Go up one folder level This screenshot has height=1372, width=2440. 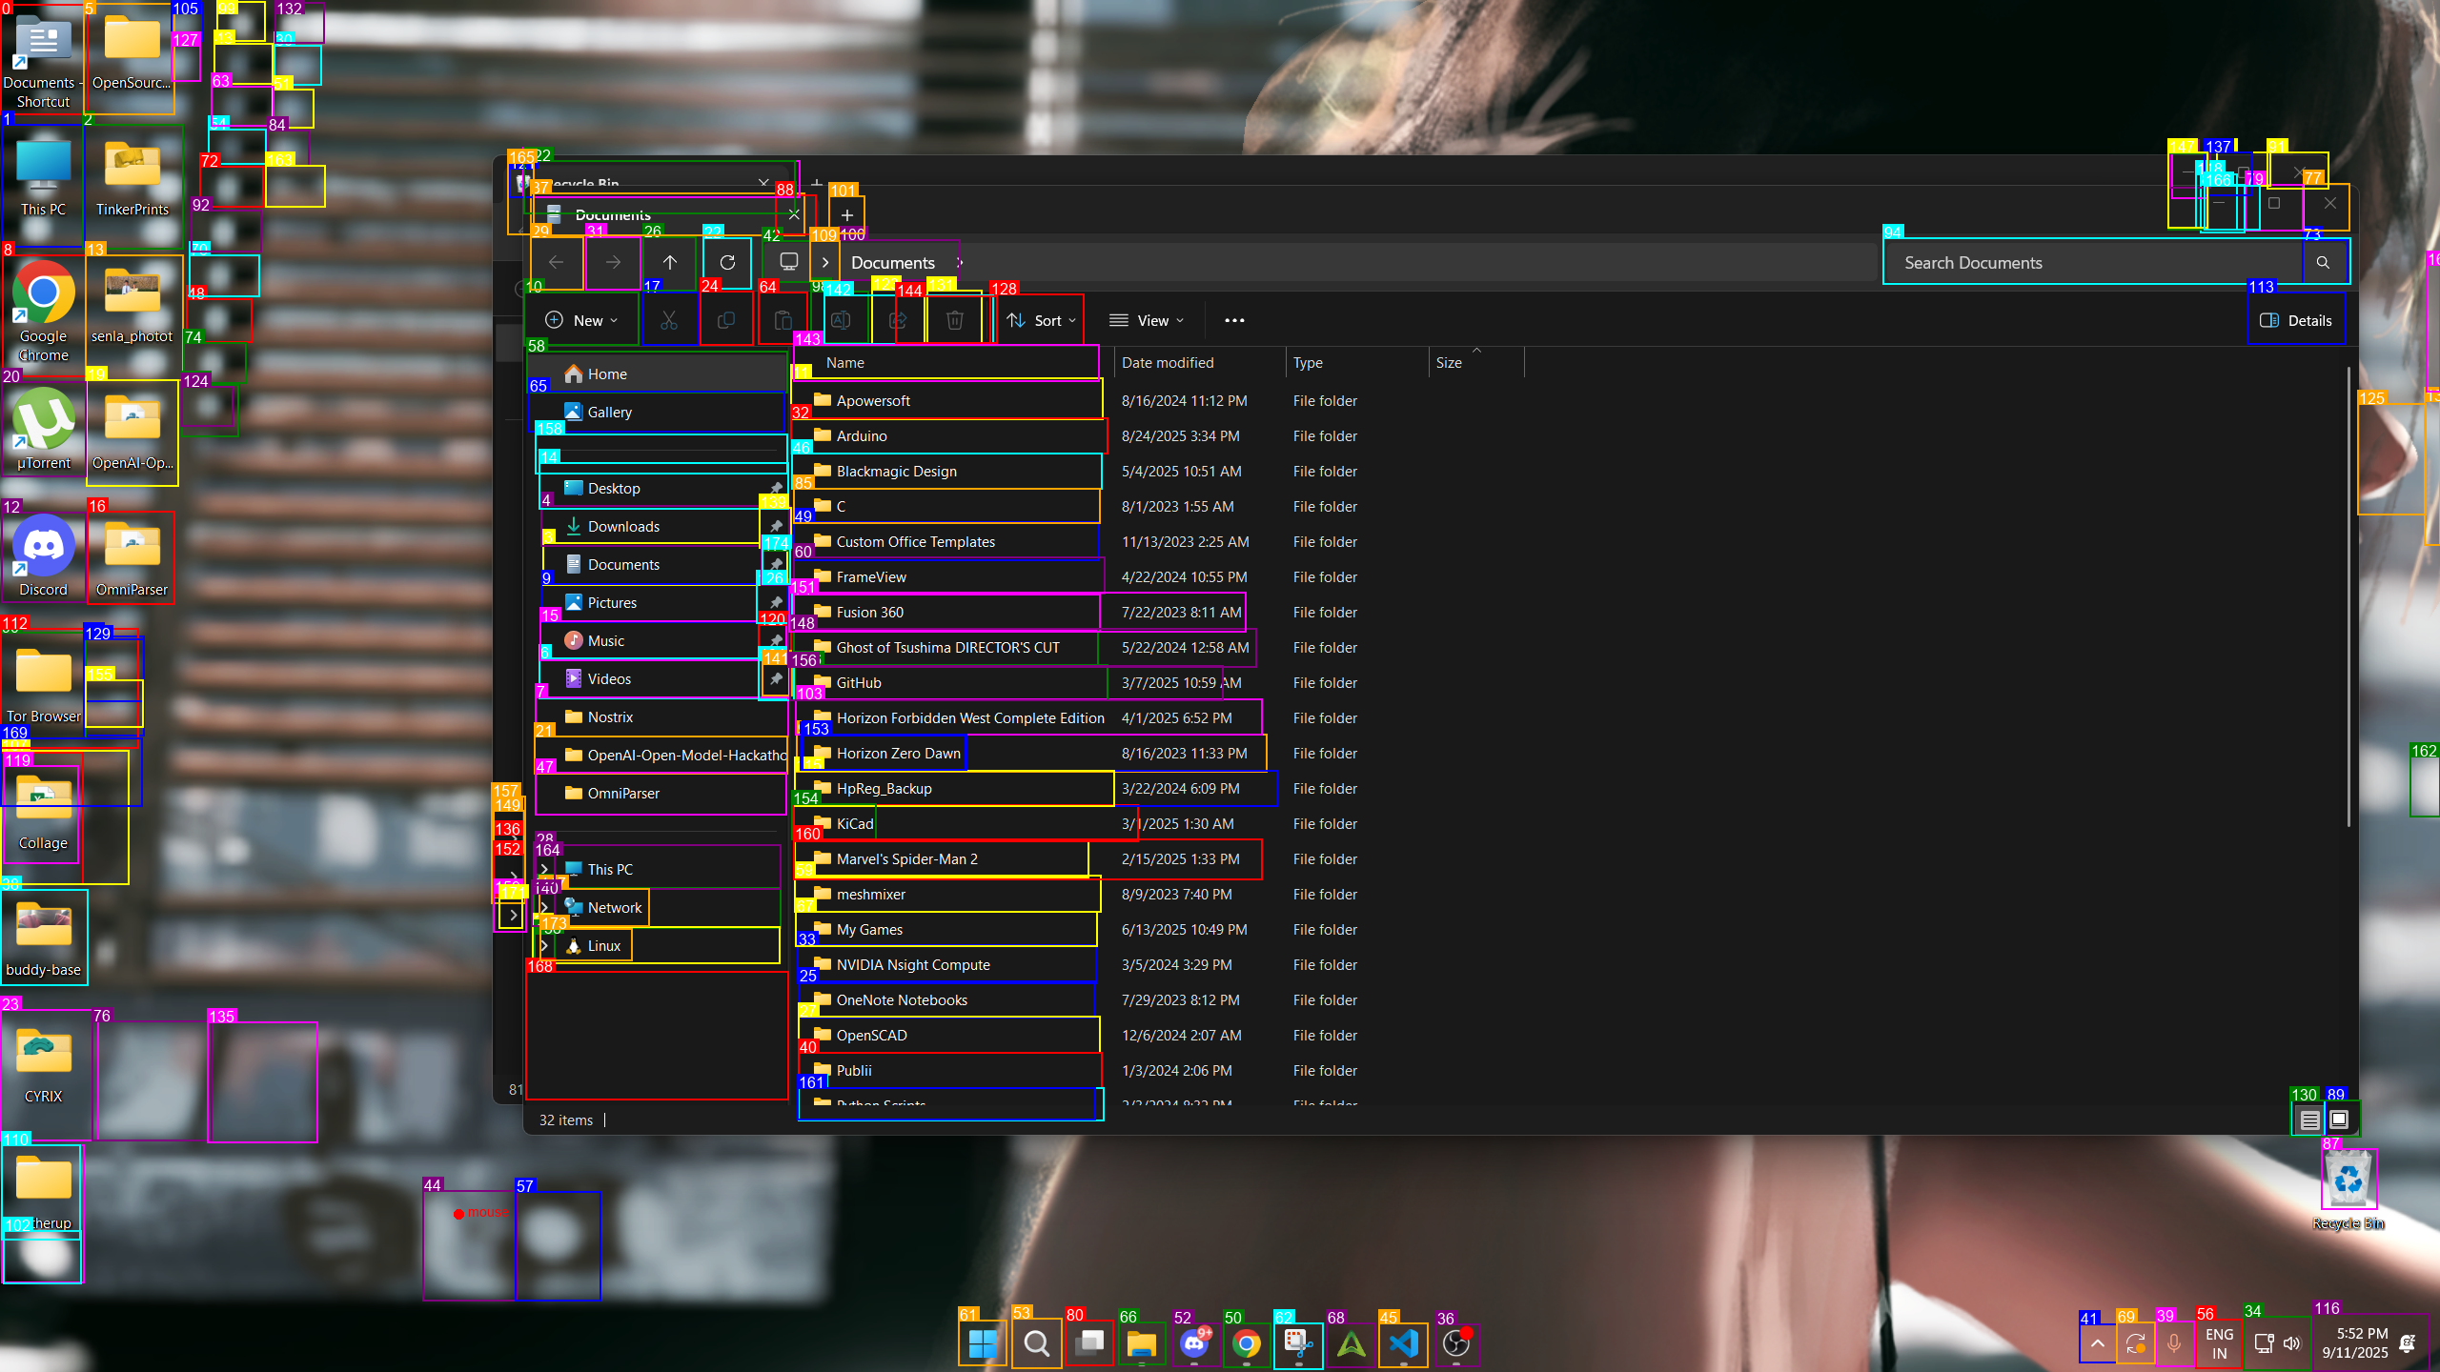670,262
